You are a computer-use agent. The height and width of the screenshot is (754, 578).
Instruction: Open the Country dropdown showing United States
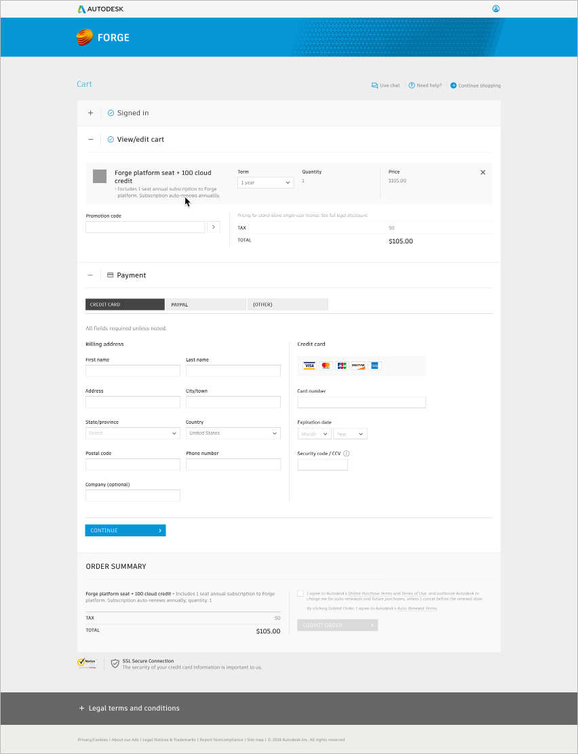(x=233, y=433)
